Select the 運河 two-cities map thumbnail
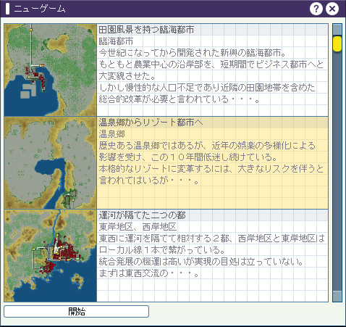 click(x=51, y=256)
